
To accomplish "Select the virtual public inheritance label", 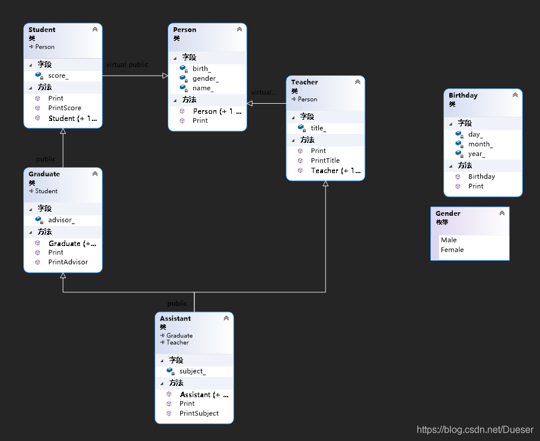I will coord(127,65).
